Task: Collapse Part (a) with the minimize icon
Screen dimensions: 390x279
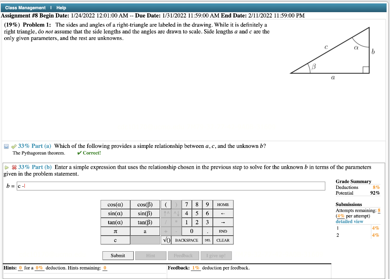Action: pyautogui.click(x=5, y=146)
